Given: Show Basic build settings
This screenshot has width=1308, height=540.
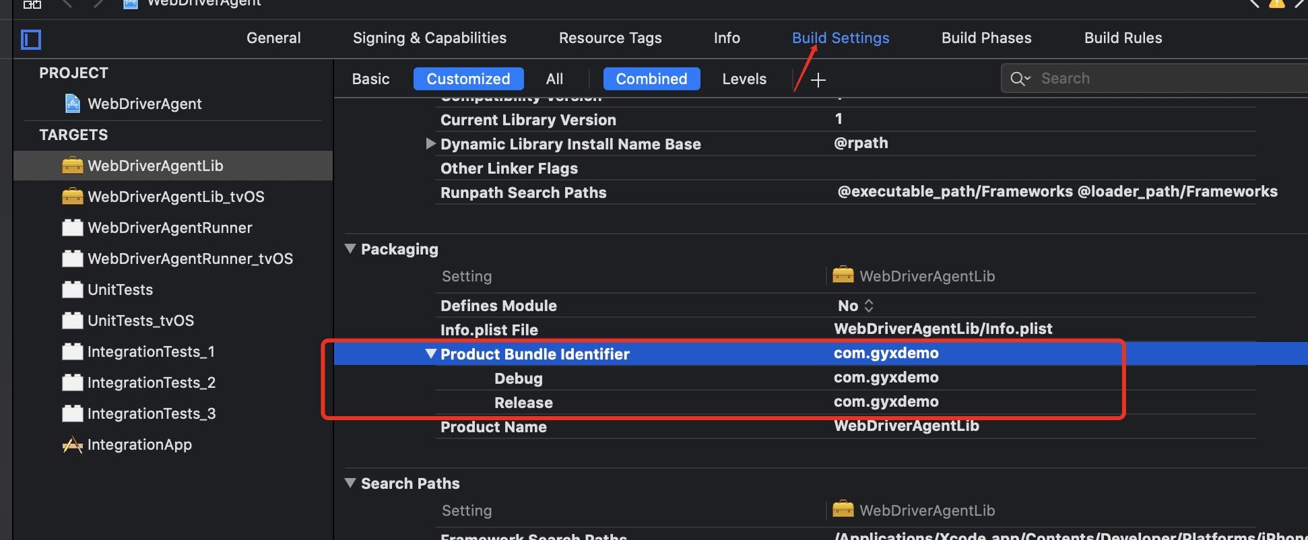Looking at the screenshot, I should 370,79.
